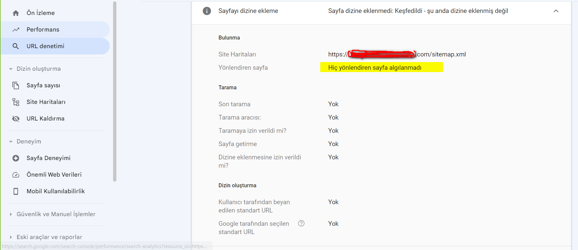Click the speedometer icon beside Önemli Web Verileri

pyautogui.click(x=16, y=175)
